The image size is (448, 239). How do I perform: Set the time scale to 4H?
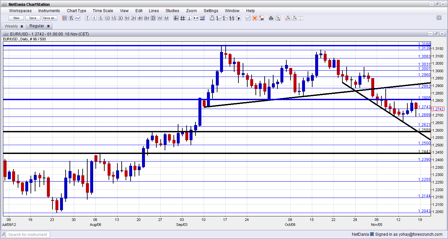(x=140, y=18)
